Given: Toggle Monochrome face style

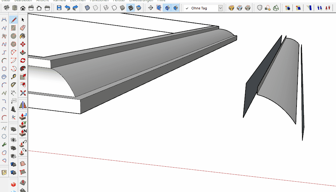Looking at the screenshot, I should [x=138, y=8].
